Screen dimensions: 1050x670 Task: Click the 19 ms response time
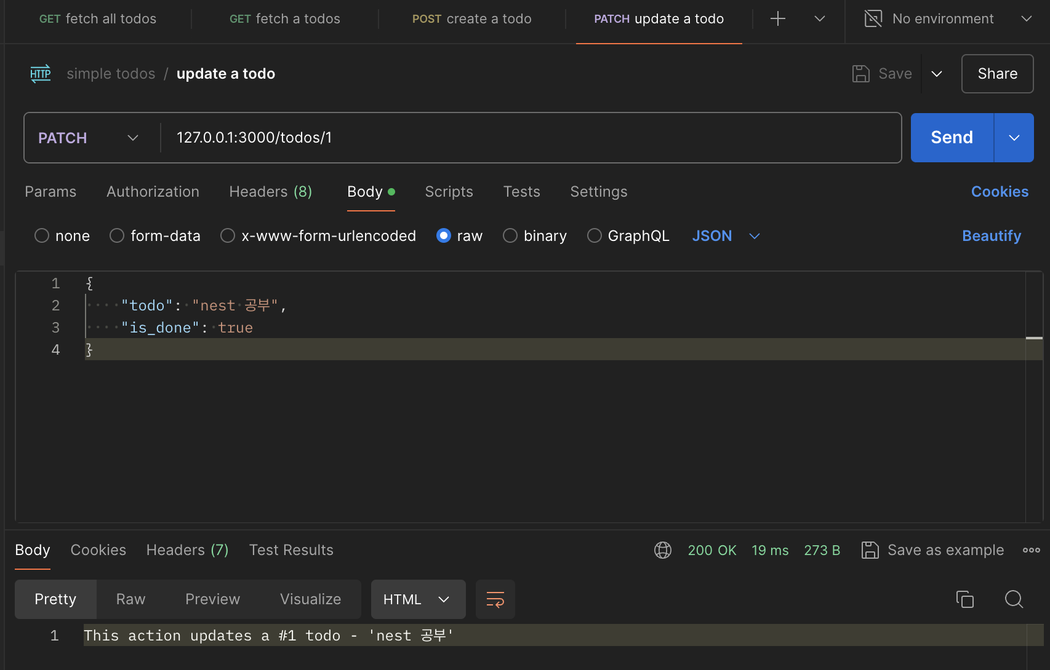click(770, 550)
